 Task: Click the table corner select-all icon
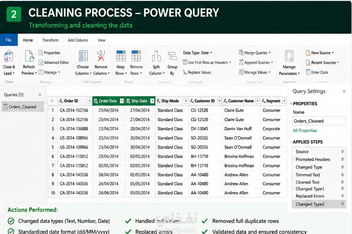53,101
